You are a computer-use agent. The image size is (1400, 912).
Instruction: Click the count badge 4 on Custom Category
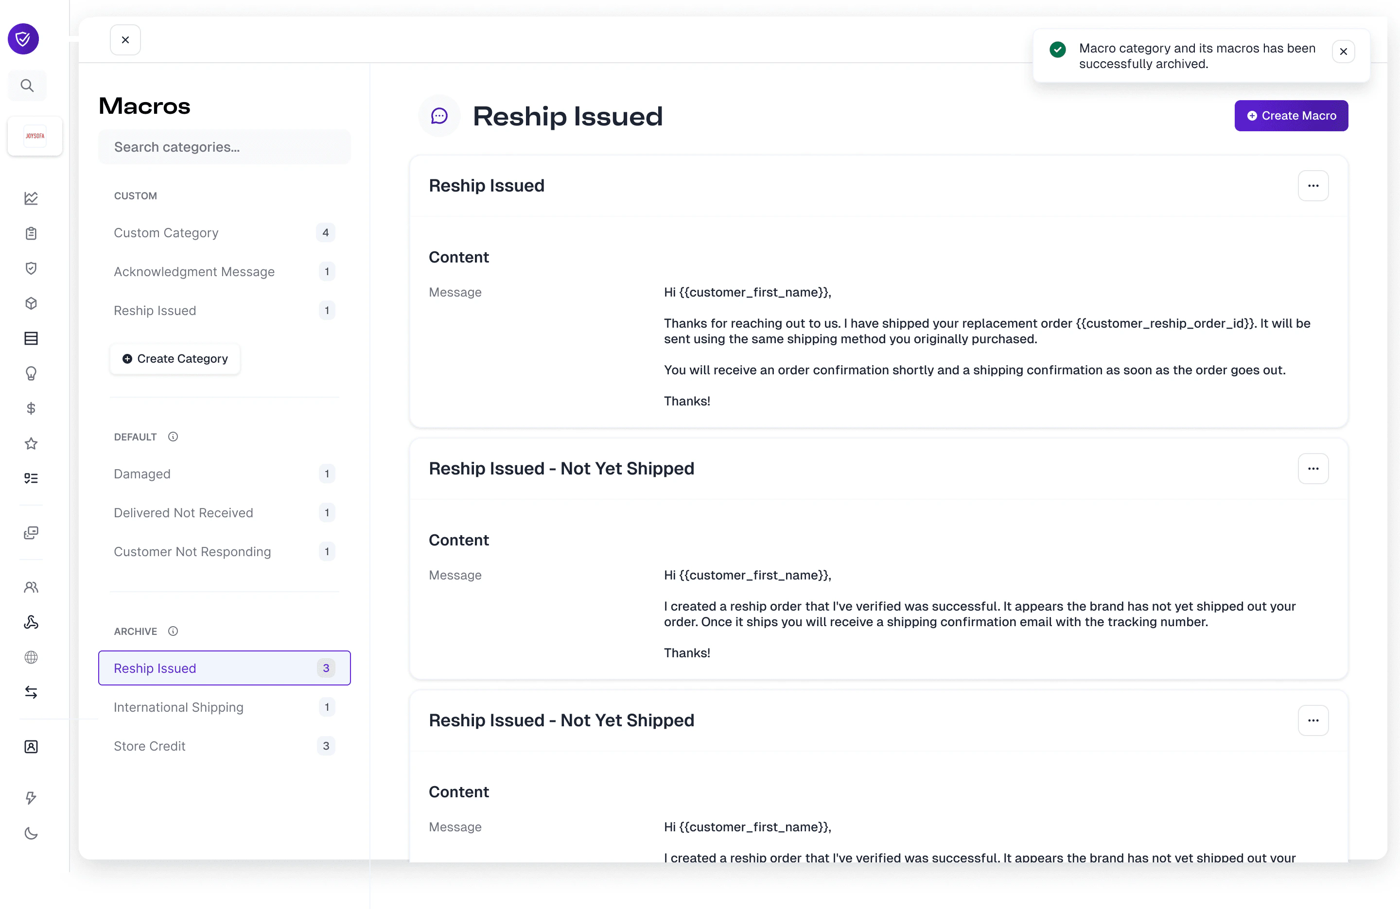pyautogui.click(x=326, y=233)
